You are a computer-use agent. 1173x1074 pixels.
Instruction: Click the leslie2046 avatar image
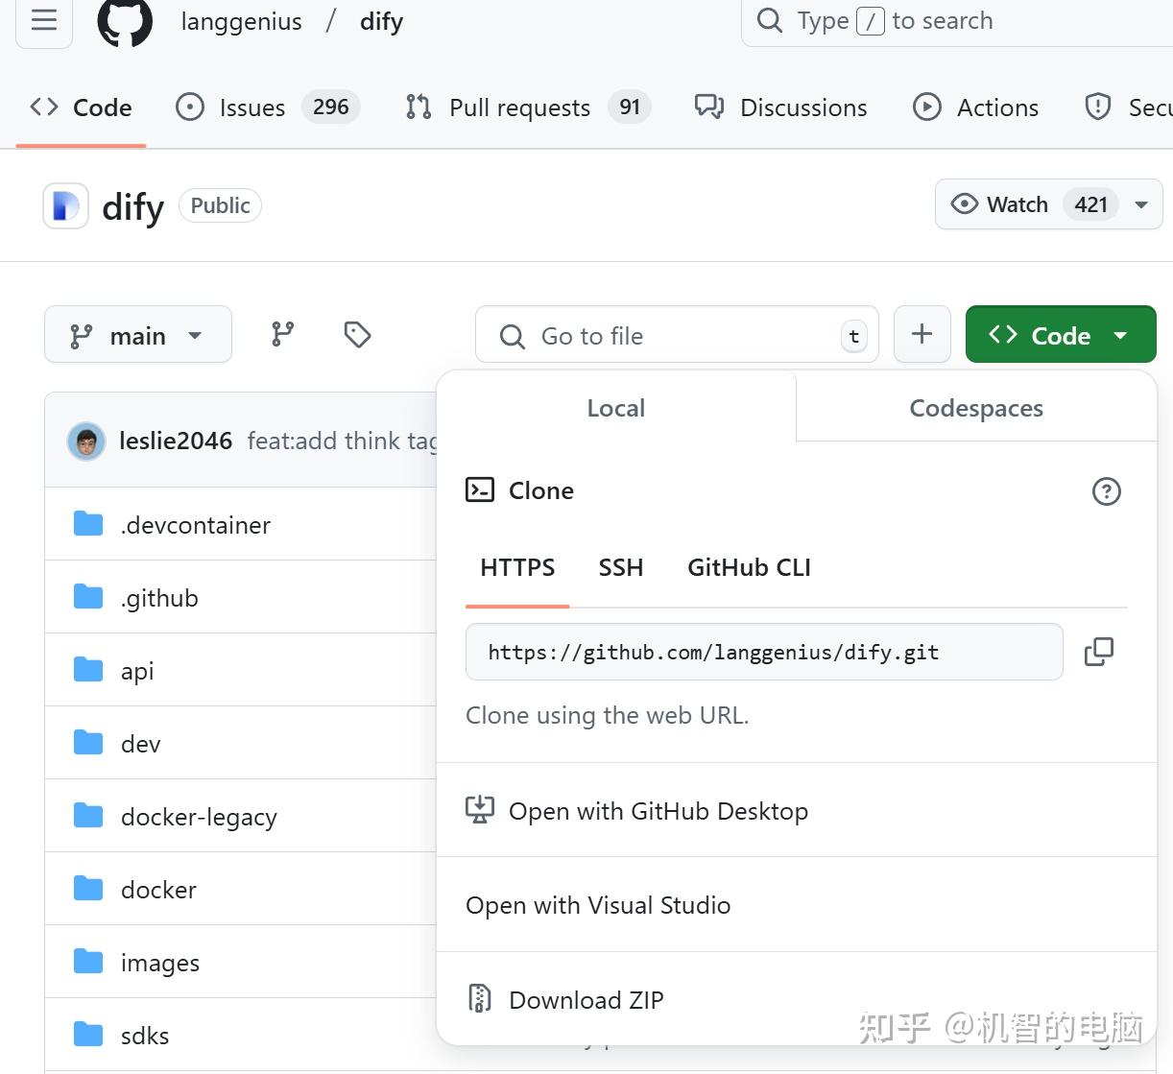(86, 442)
